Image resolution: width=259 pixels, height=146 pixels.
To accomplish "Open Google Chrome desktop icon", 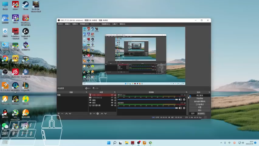I will point(5,58).
